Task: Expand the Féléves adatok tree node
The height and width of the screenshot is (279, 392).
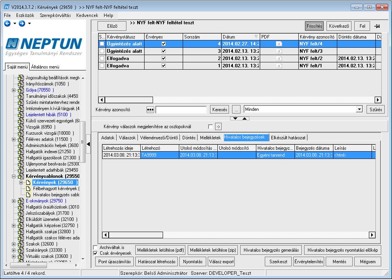Action: (14, 139)
